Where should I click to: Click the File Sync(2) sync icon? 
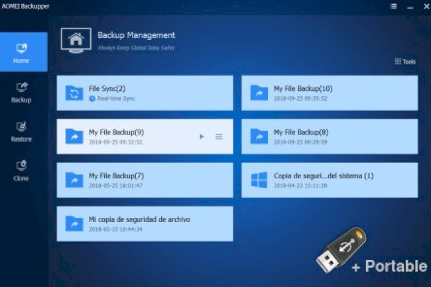coord(72,93)
